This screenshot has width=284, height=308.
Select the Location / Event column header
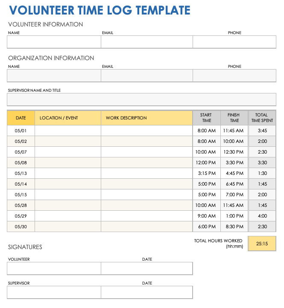(x=67, y=118)
